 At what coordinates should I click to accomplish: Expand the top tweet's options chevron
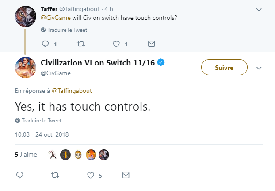tap(259, 9)
